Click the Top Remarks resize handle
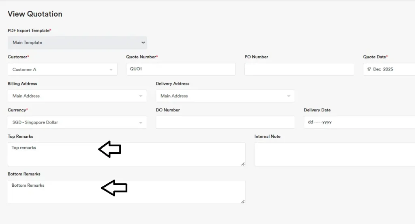415x224 pixels. click(243, 164)
